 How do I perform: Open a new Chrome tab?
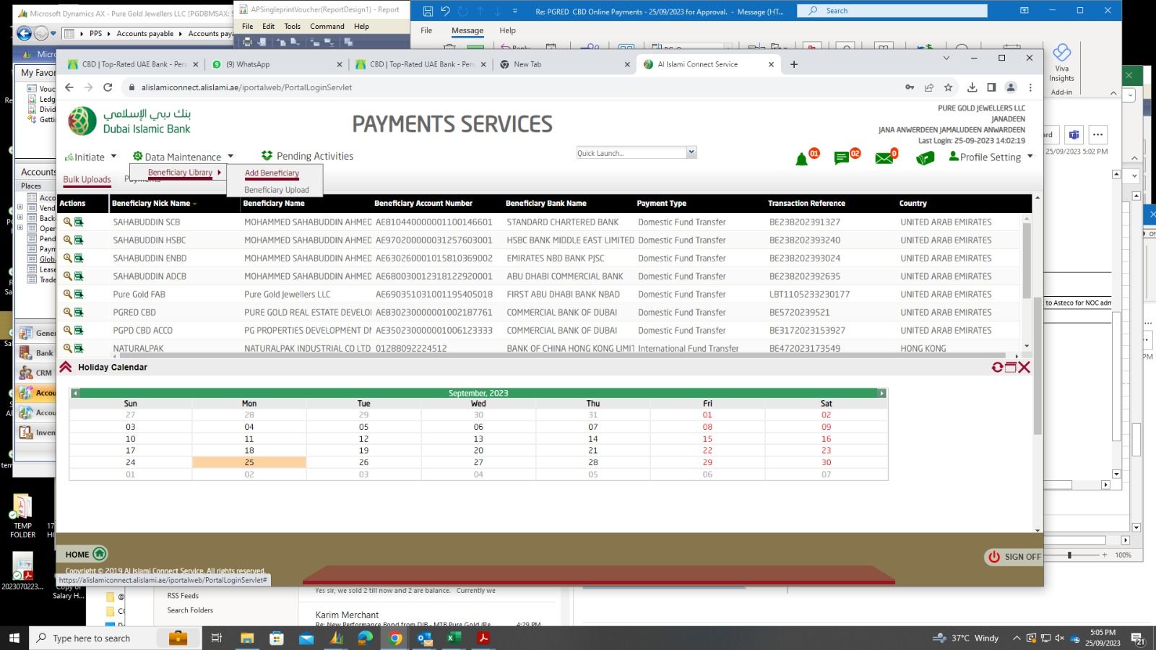794,64
